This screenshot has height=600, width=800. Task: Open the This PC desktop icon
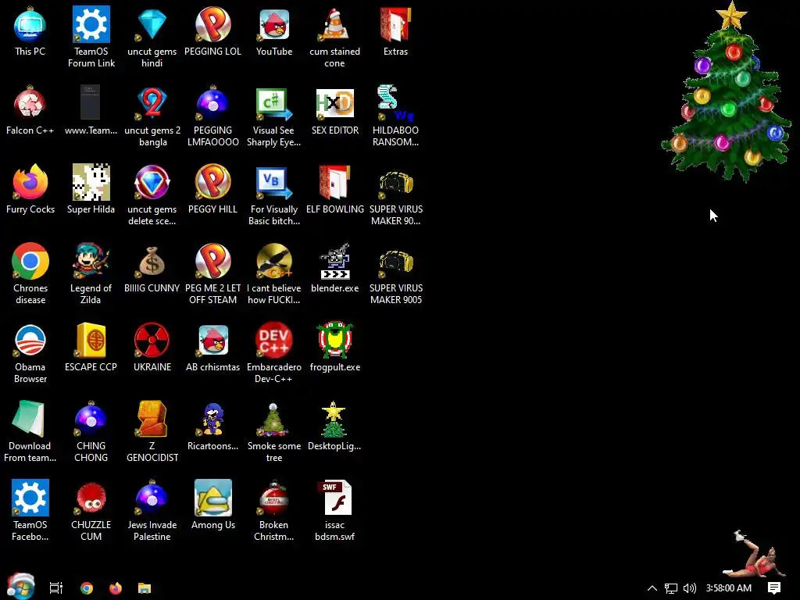pos(30,32)
